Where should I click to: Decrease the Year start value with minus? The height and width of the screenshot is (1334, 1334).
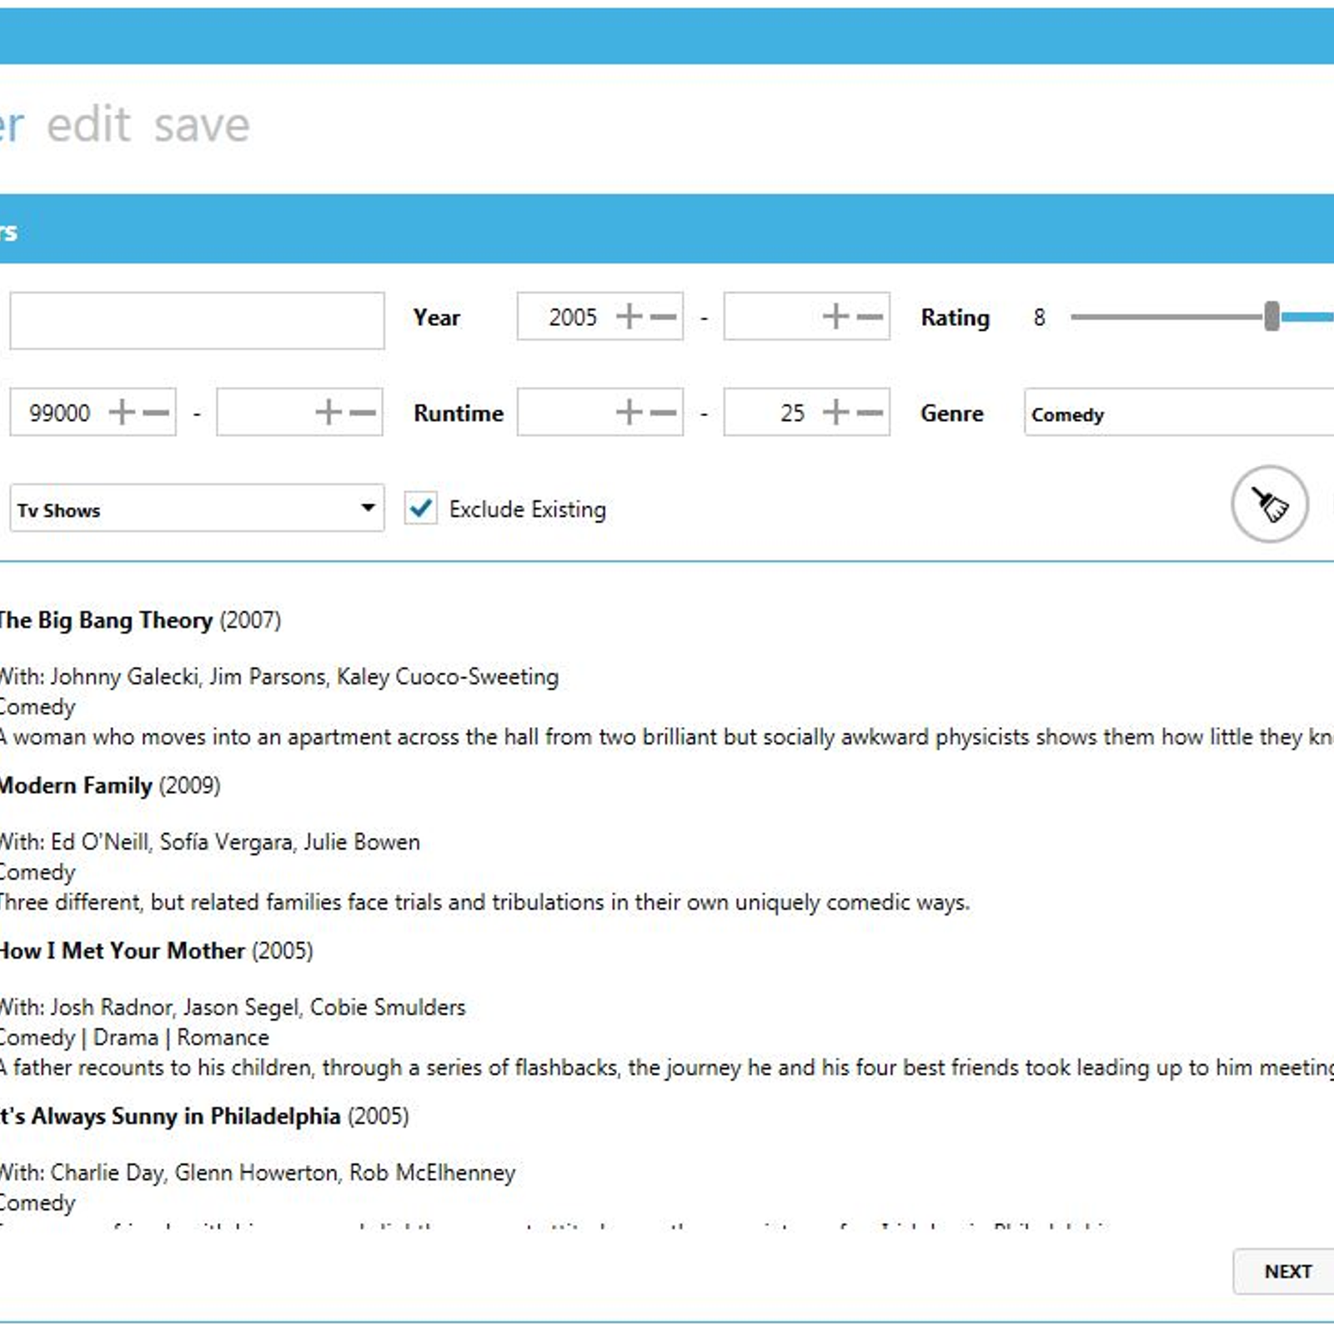point(664,317)
